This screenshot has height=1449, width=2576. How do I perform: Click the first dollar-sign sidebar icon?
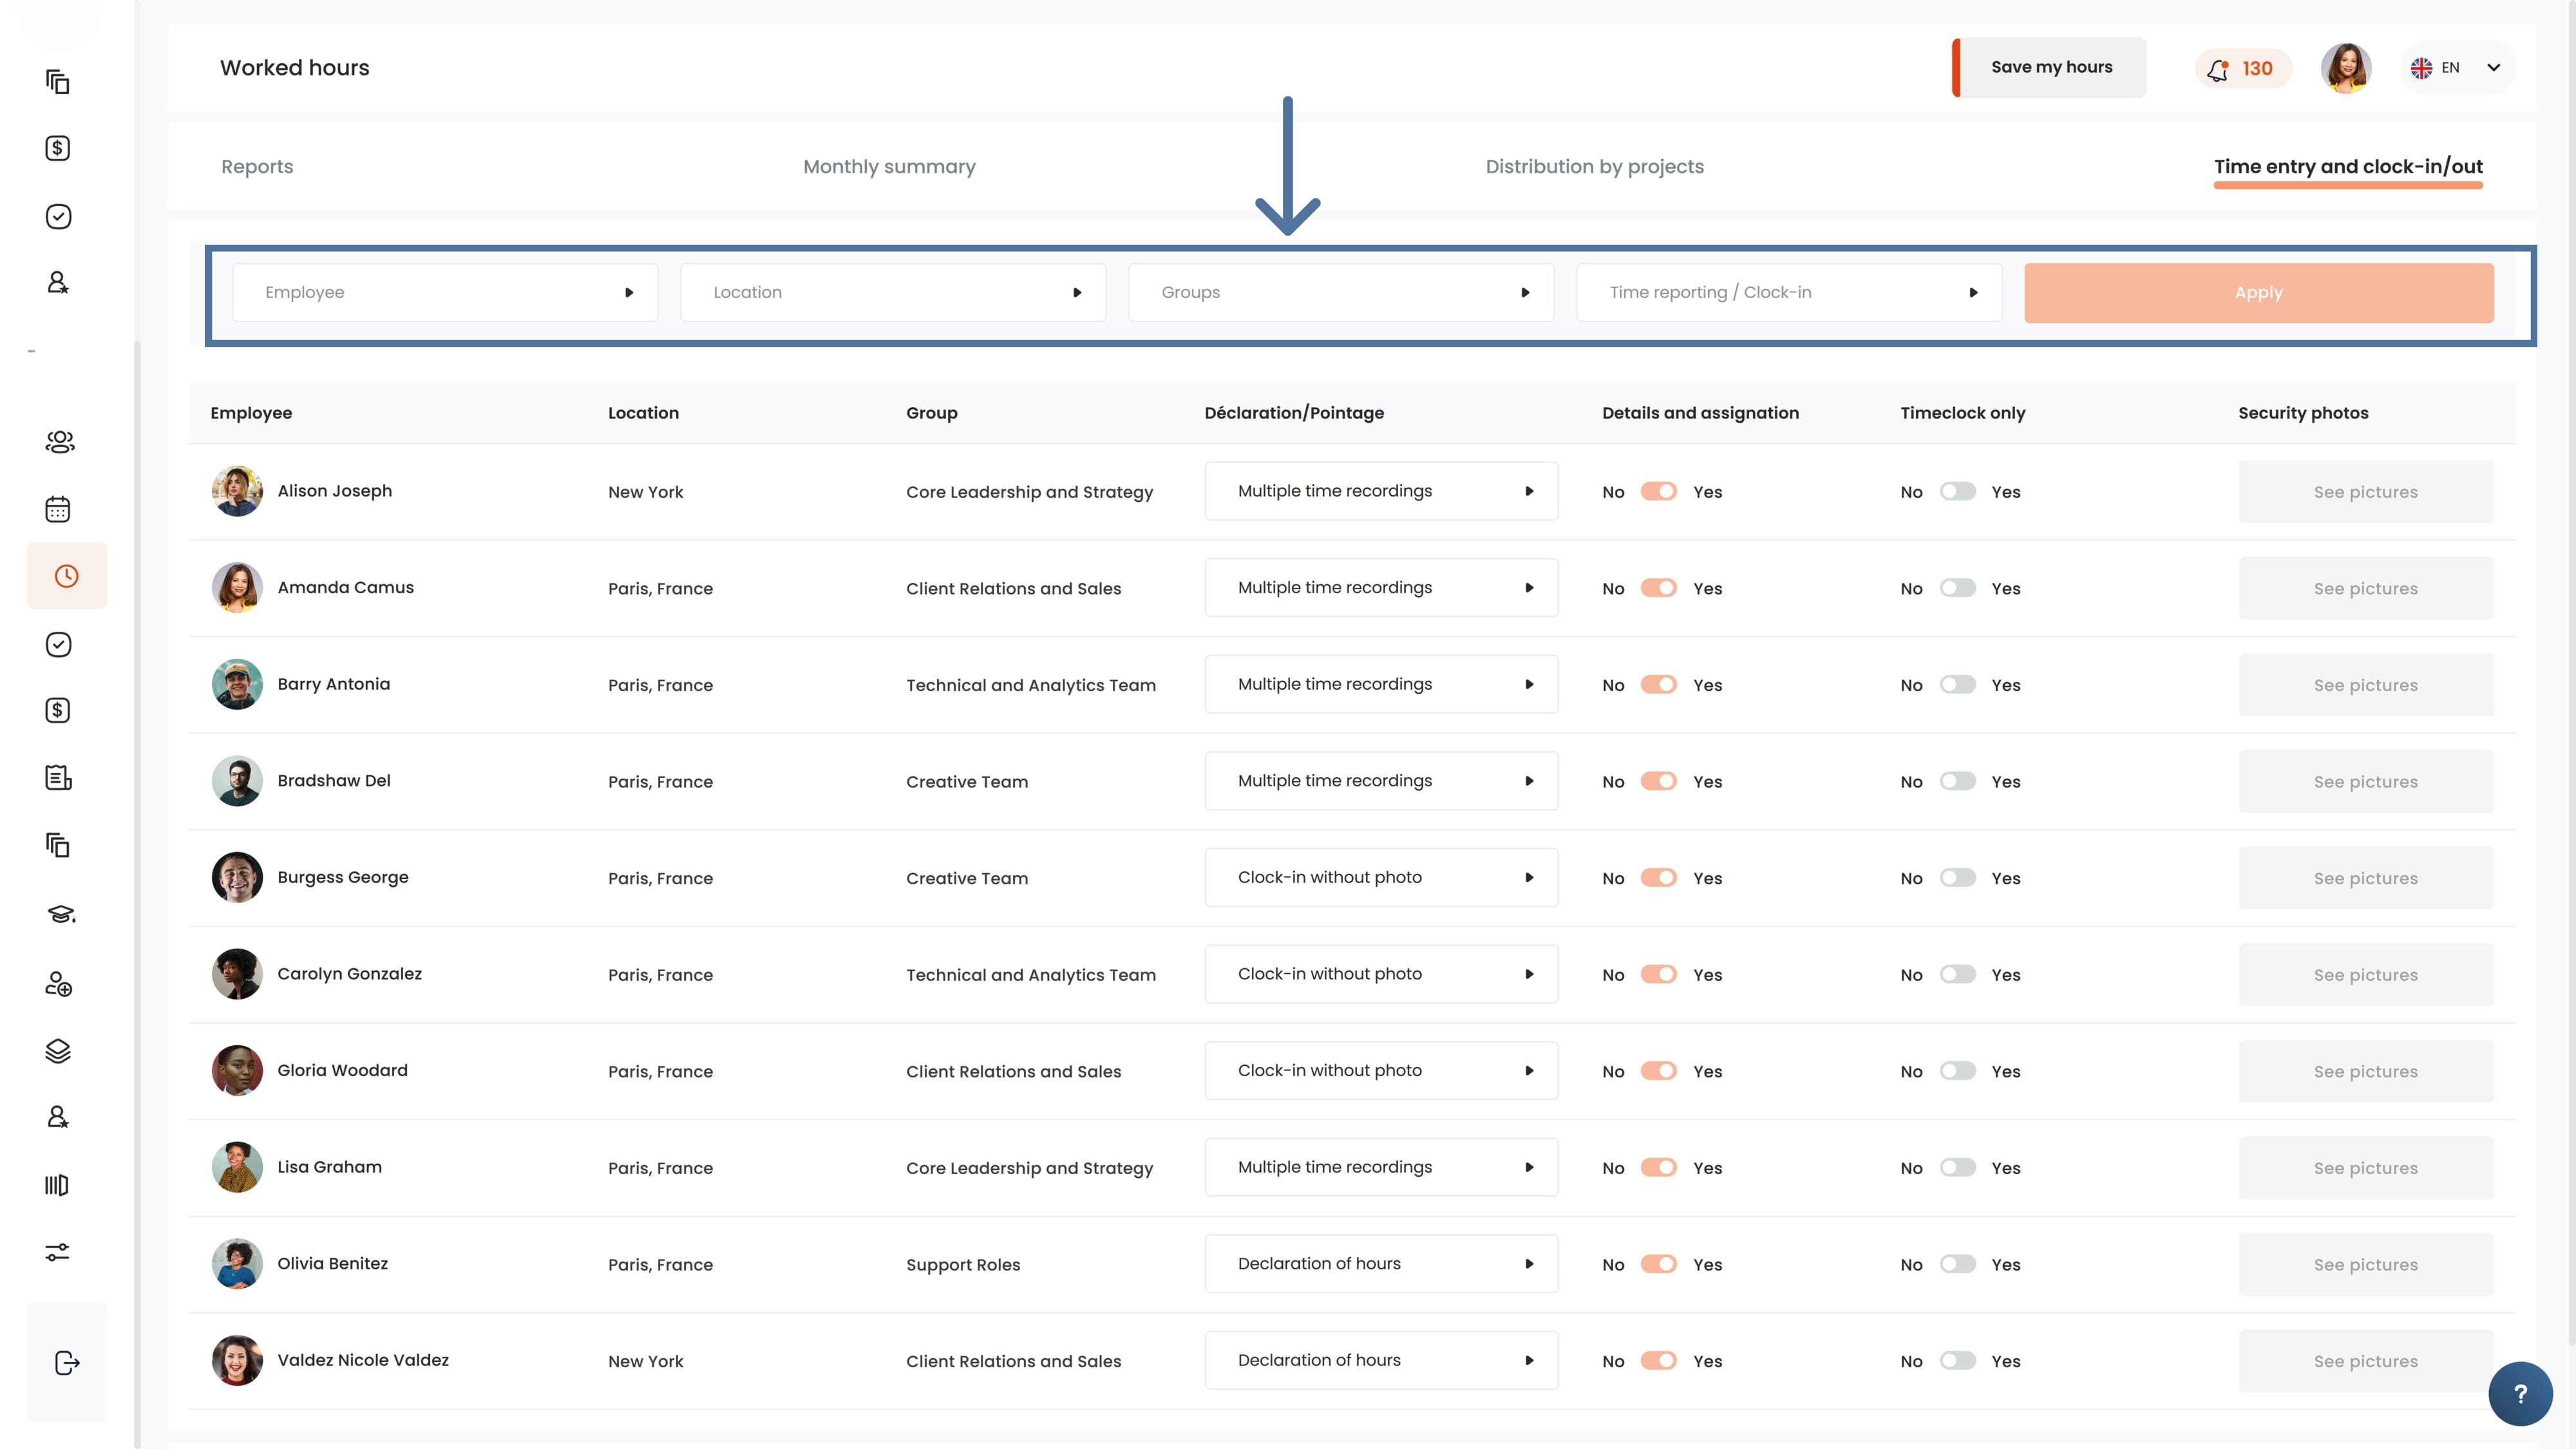pyautogui.click(x=58, y=148)
